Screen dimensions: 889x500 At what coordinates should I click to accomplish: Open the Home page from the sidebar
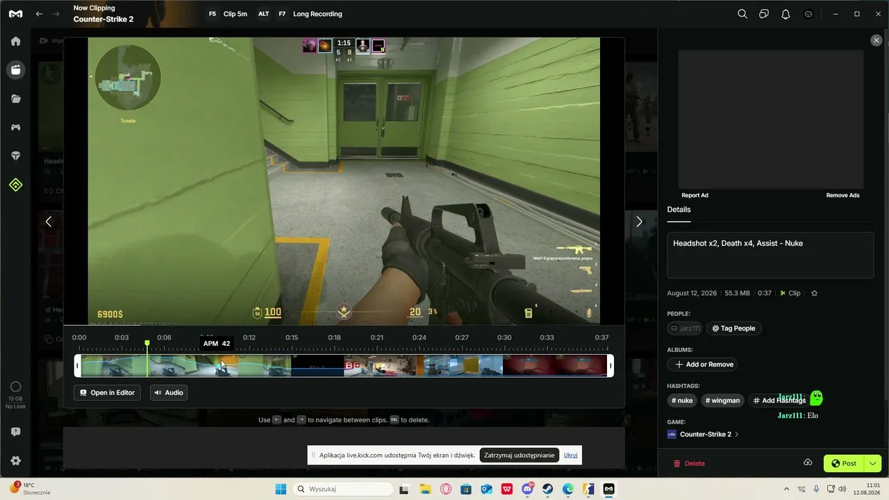(x=15, y=41)
